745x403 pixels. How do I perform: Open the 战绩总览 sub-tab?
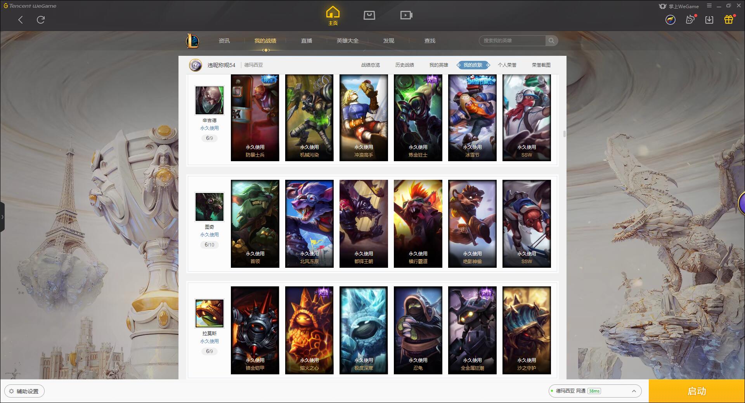(x=371, y=65)
